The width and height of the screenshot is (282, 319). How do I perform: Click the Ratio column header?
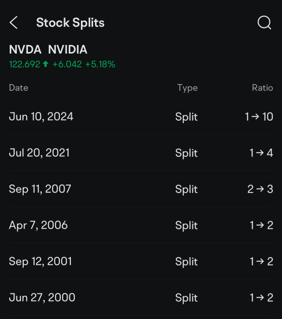click(262, 88)
